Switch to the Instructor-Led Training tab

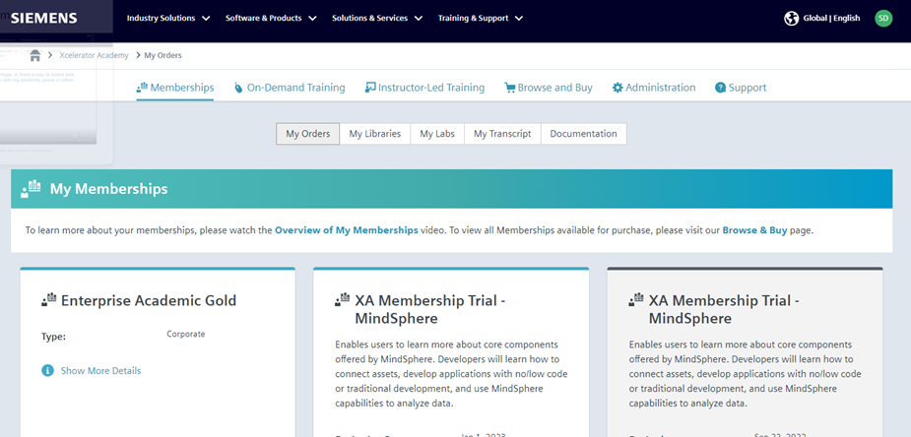point(424,88)
